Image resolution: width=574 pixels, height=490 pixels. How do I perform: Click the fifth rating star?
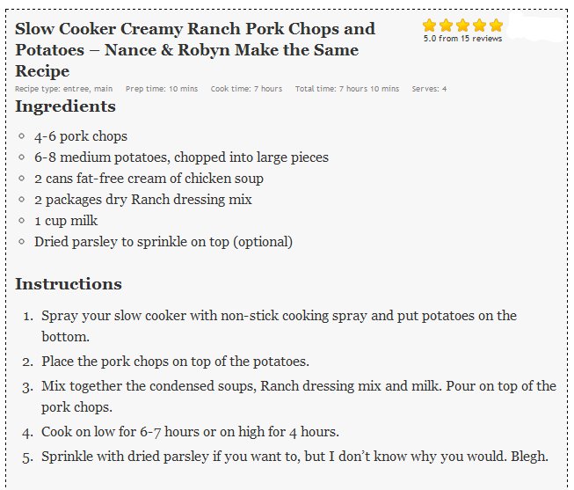(496, 26)
